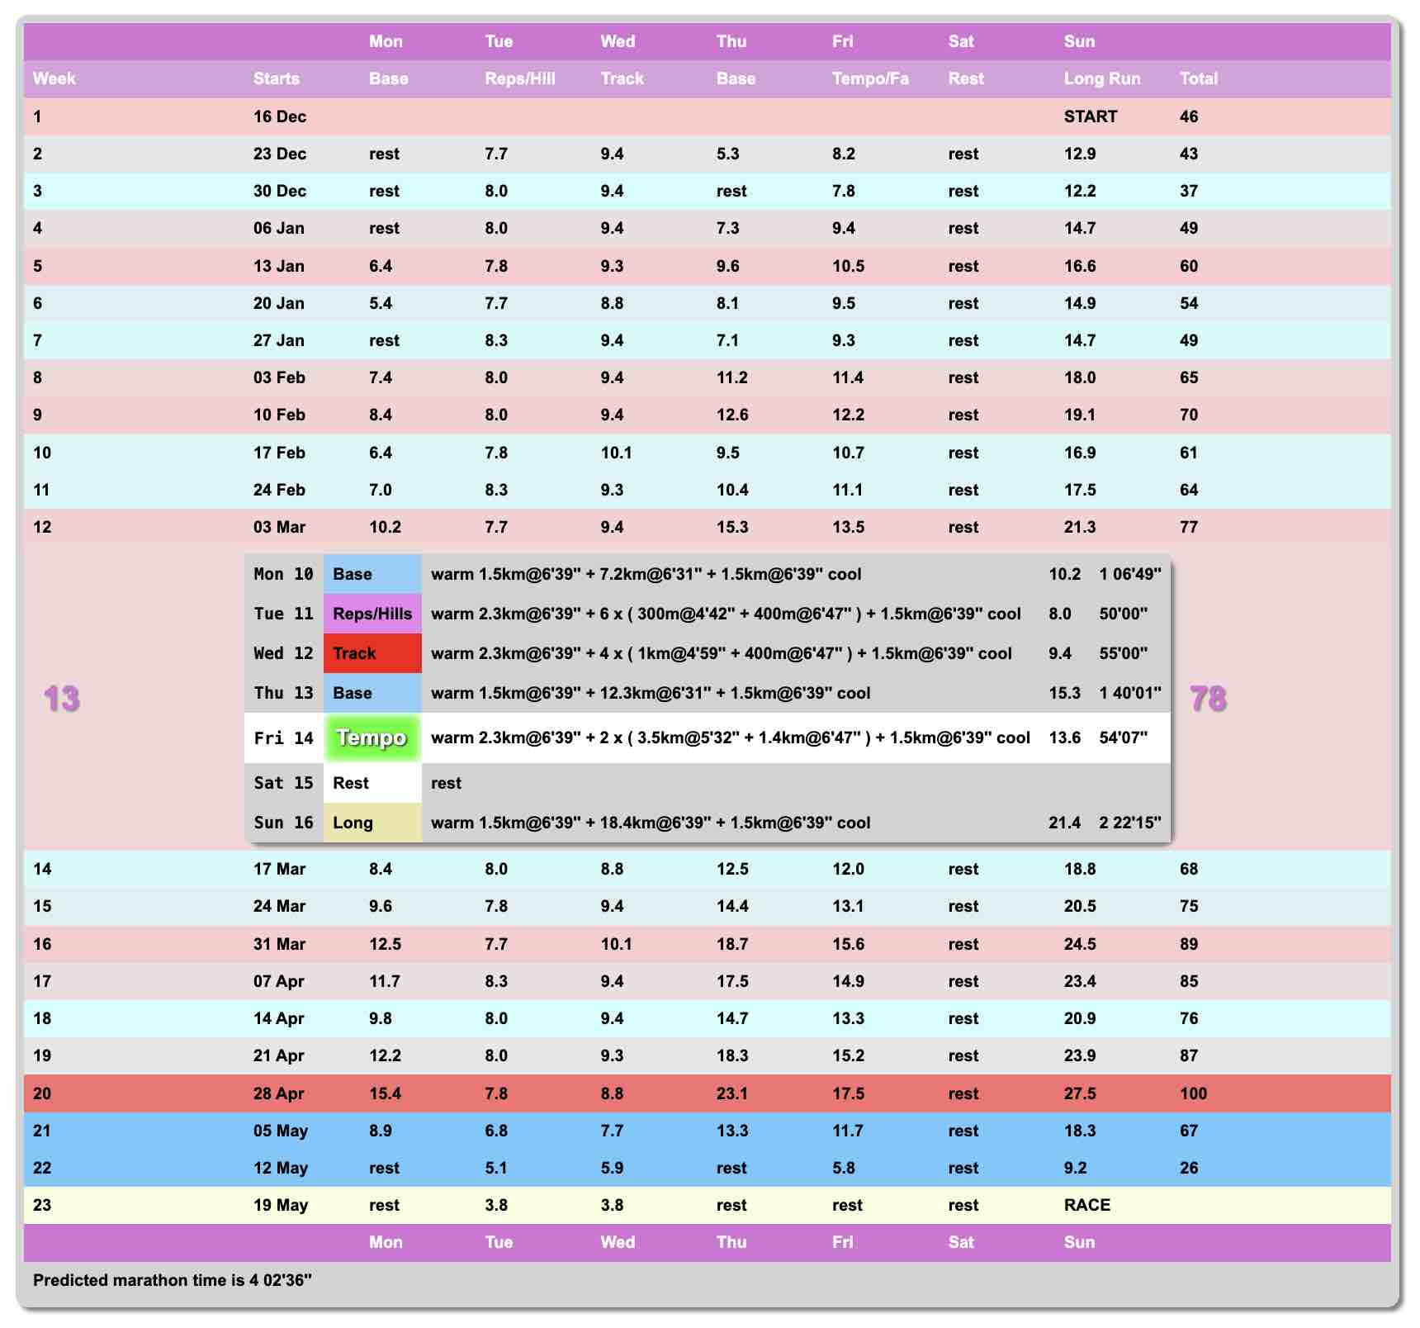Click the START cell in week 1
Screen dimensions: 1420x1328
click(x=1091, y=116)
